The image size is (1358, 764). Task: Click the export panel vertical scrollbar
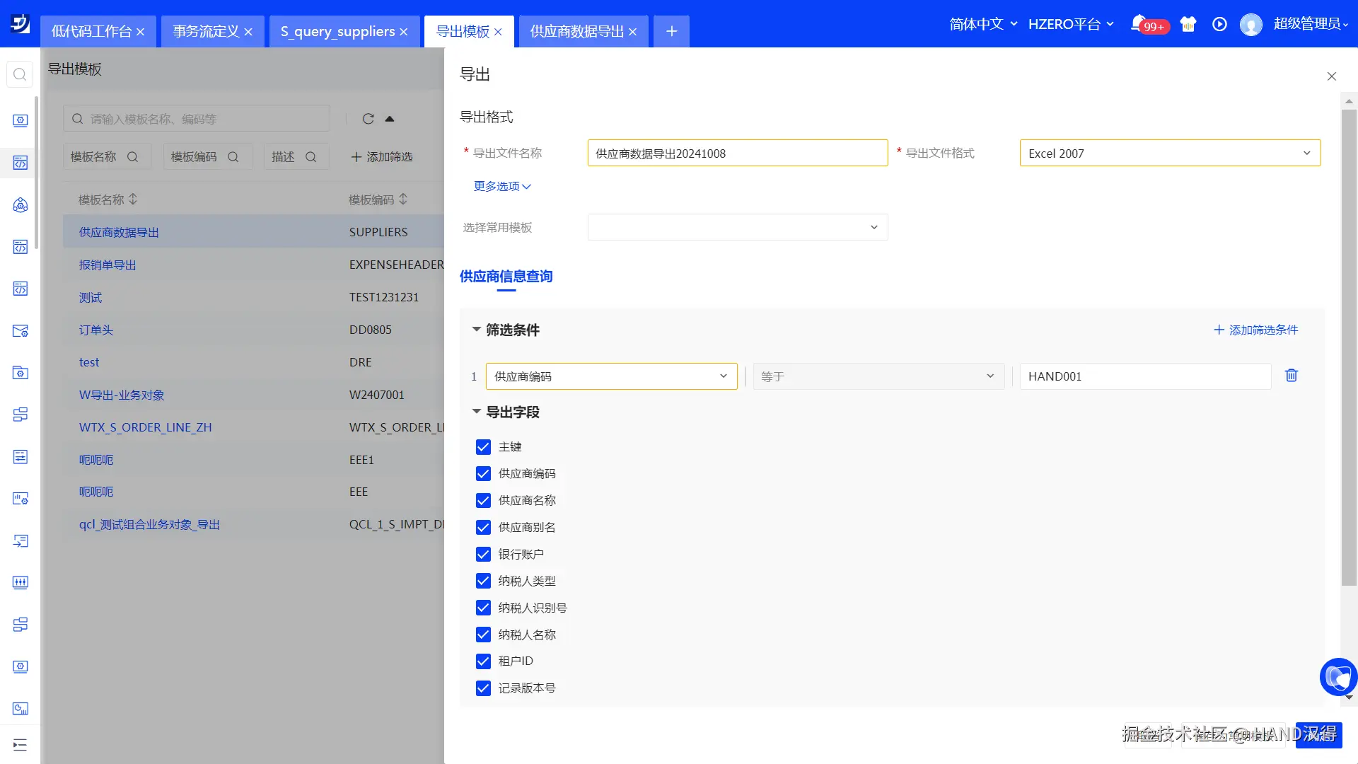[1349, 347]
